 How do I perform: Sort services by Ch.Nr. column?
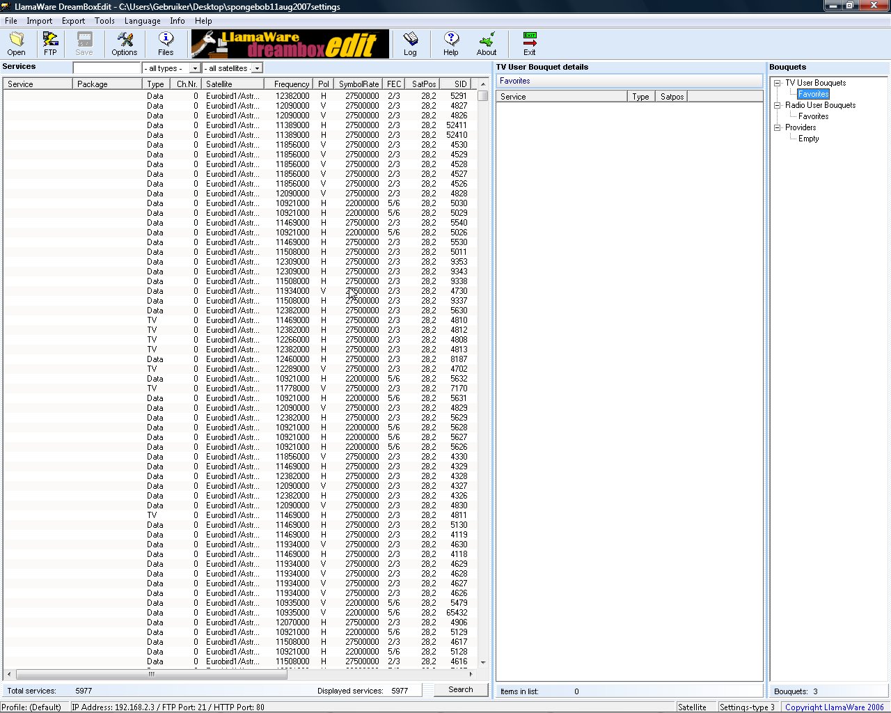(x=185, y=84)
